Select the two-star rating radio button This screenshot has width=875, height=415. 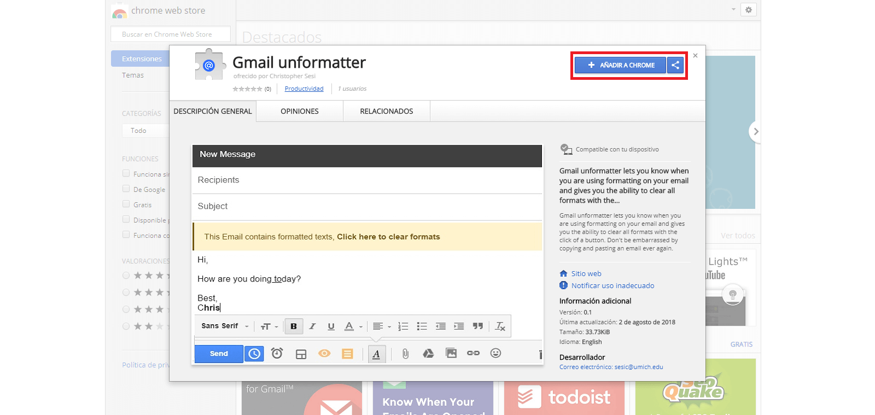(126, 326)
